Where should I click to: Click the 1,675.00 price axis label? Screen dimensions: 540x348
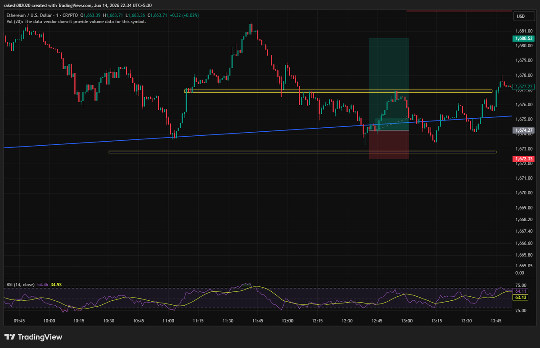tap(524, 120)
